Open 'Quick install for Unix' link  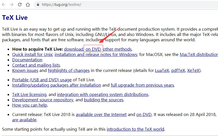click(x=32, y=54)
